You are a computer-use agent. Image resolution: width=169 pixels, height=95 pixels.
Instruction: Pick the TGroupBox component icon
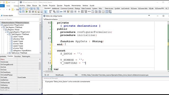point(93,12)
